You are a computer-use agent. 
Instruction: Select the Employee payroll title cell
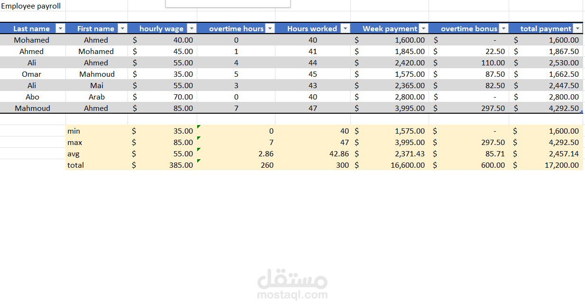coord(31,6)
